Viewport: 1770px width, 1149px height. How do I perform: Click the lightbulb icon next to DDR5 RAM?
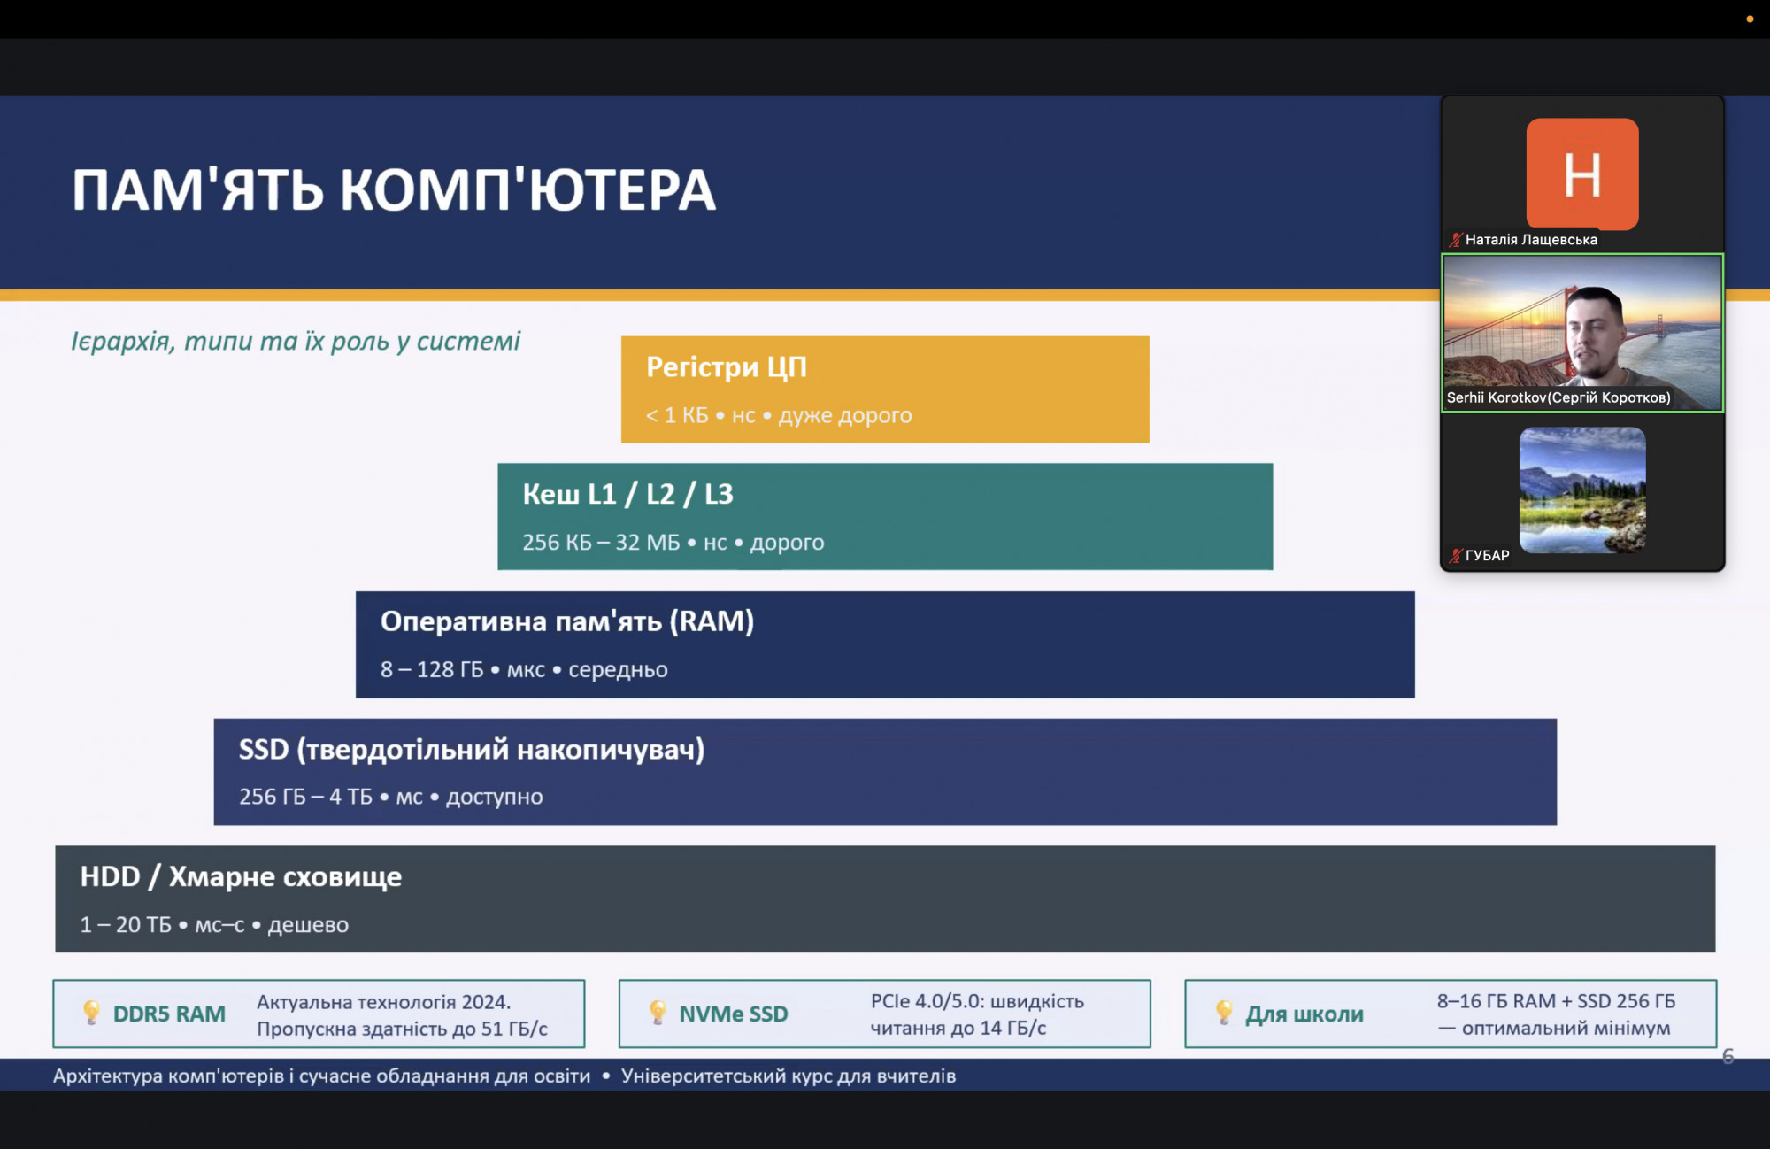coord(91,1013)
